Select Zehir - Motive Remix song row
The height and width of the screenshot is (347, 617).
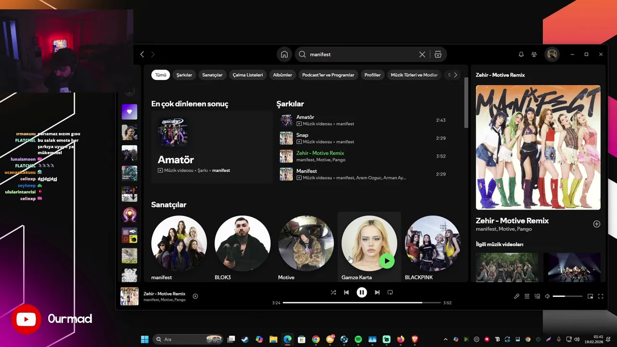point(365,156)
